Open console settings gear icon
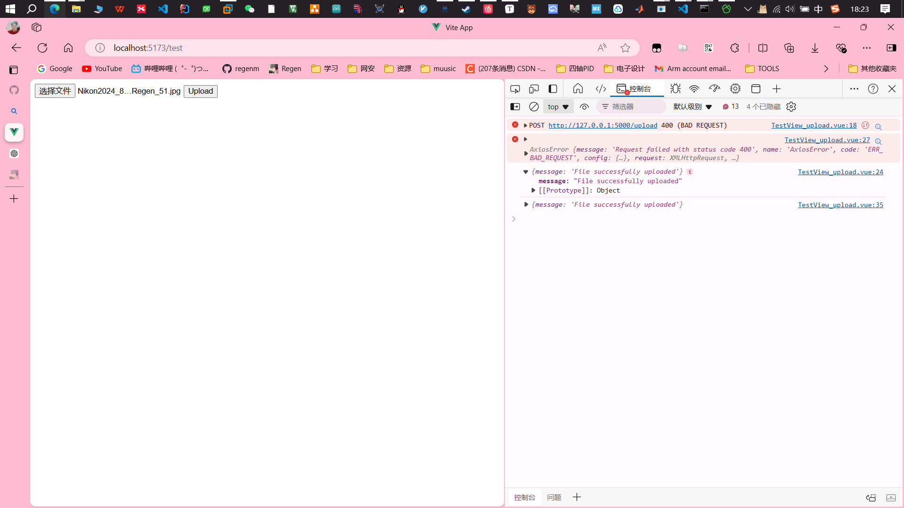904x508 pixels. 791,107
